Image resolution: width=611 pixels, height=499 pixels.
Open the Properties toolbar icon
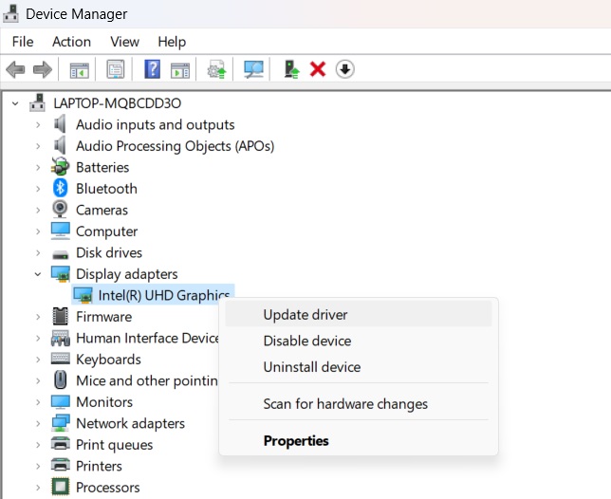116,69
